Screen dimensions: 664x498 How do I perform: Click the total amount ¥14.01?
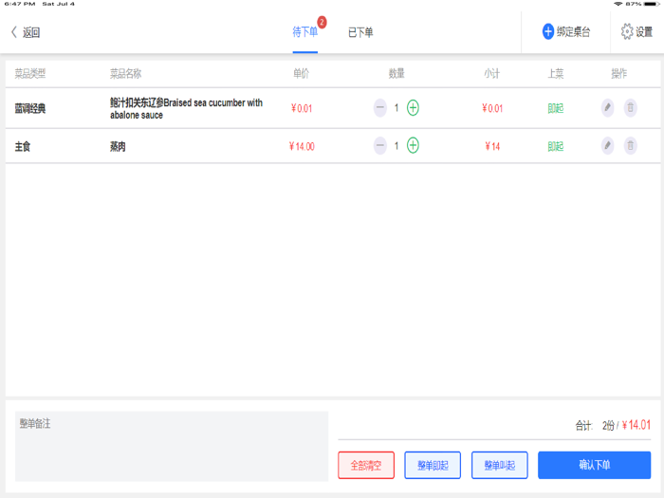pyautogui.click(x=636, y=425)
